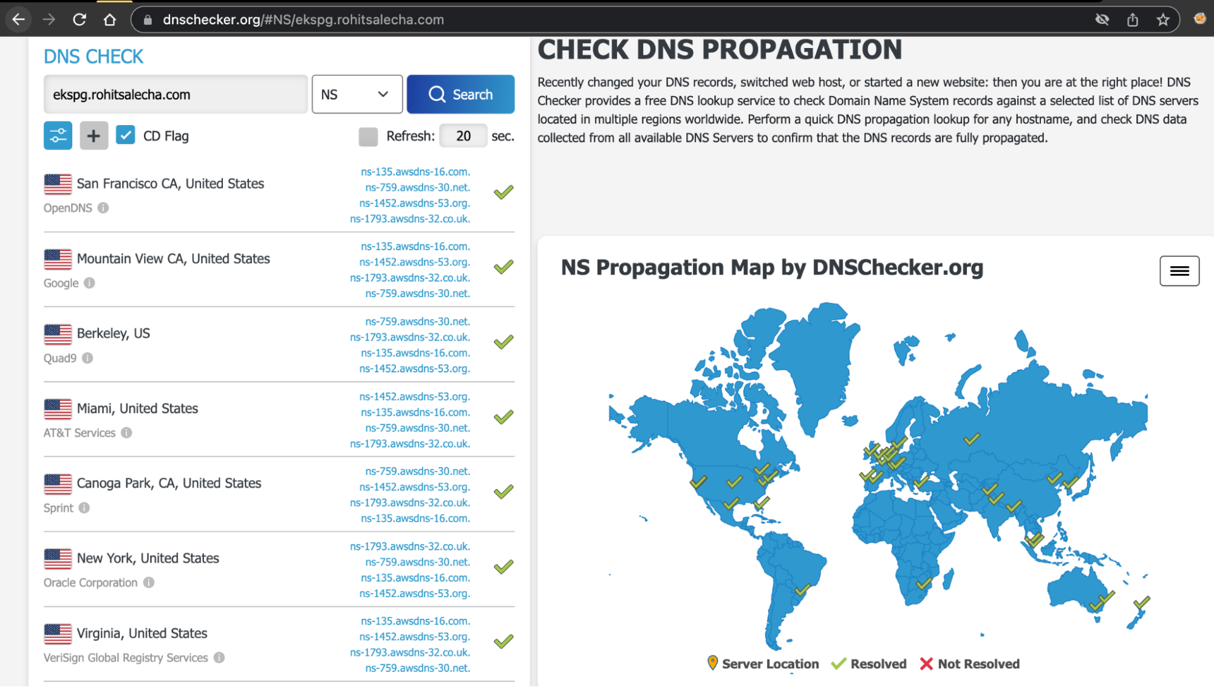The image size is (1214, 687).
Task: Click resolved checkmark for Berkeley row
Action: point(503,342)
